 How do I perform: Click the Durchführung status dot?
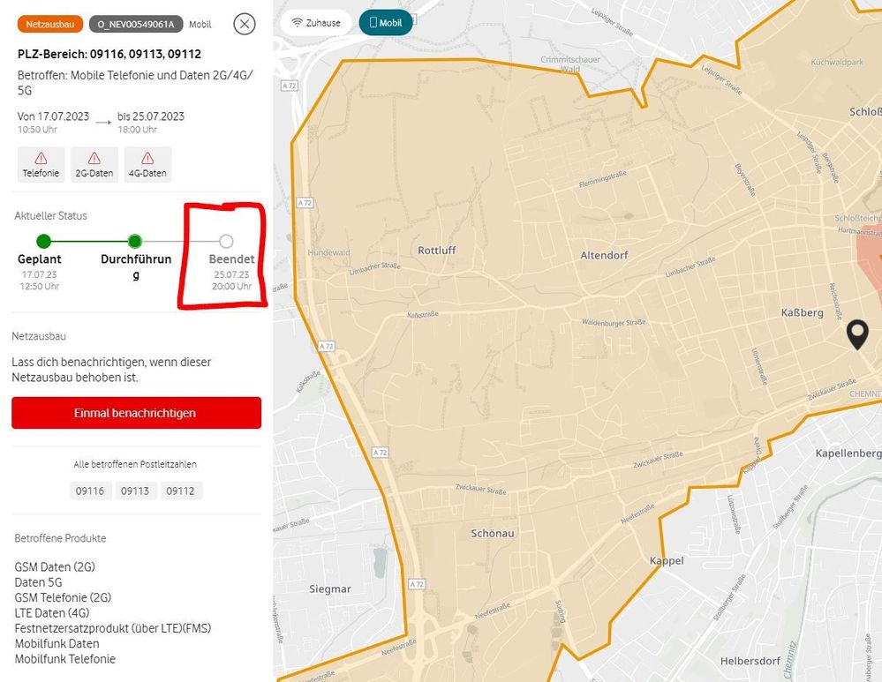click(x=134, y=241)
